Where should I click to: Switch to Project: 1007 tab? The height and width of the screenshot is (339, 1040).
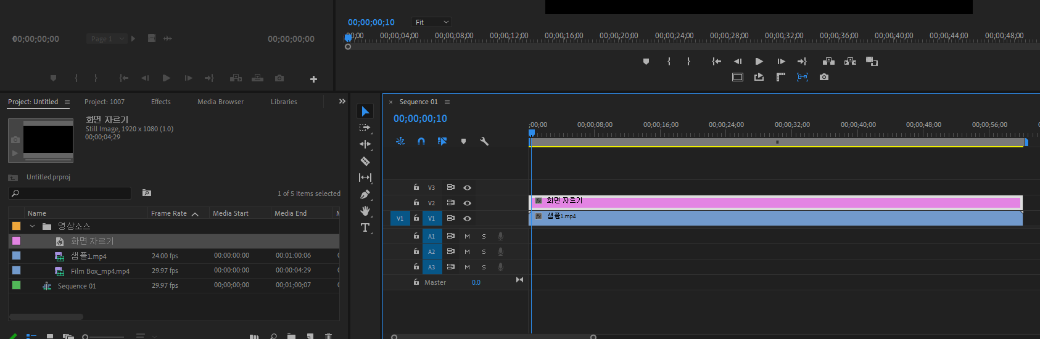104,102
